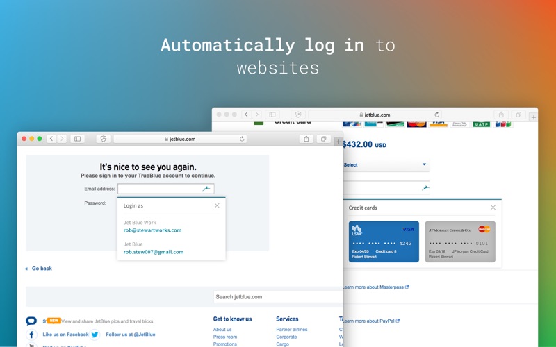This screenshot has width=556, height=347.
Task: Show tab overview in front Safari window
Action: coord(323,139)
